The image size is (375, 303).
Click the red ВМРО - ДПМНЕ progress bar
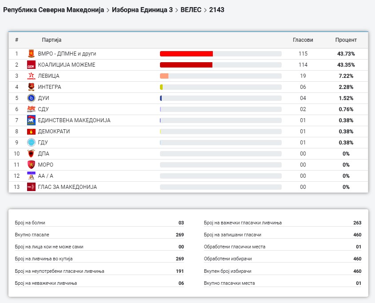click(186, 54)
